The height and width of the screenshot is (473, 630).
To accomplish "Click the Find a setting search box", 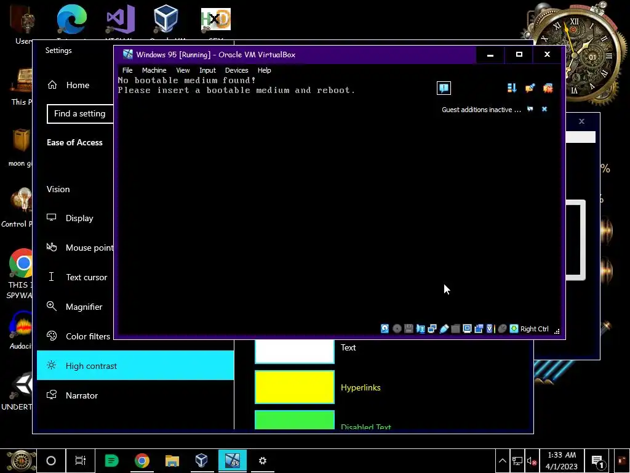I will click(x=81, y=113).
